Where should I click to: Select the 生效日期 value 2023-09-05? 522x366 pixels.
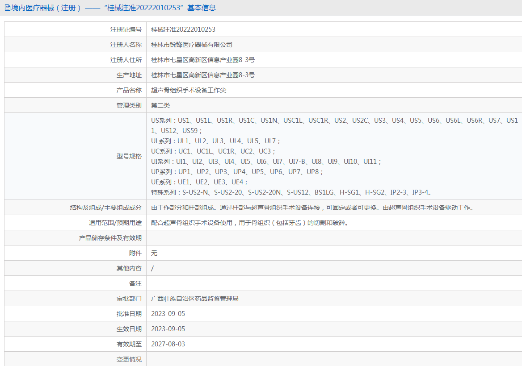click(x=168, y=329)
